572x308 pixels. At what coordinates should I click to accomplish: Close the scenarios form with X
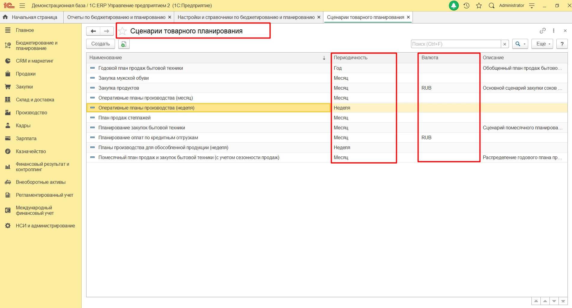[565, 31]
